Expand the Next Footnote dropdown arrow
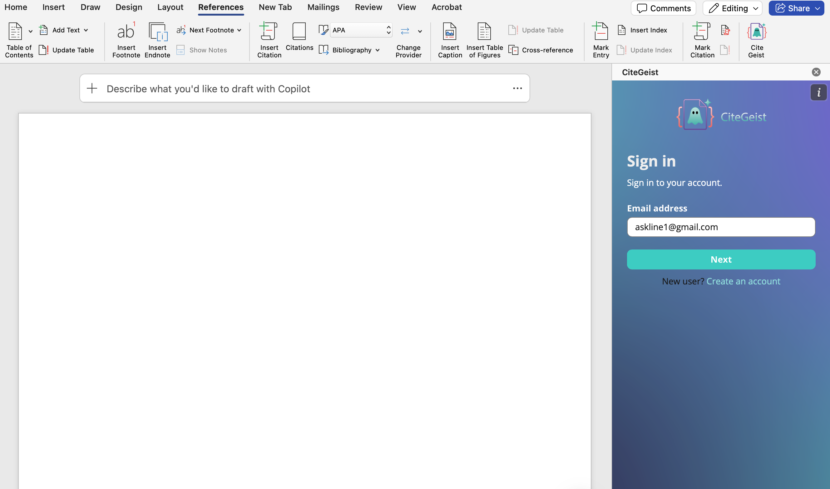Image resolution: width=830 pixels, height=489 pixels. coord(239,30)
